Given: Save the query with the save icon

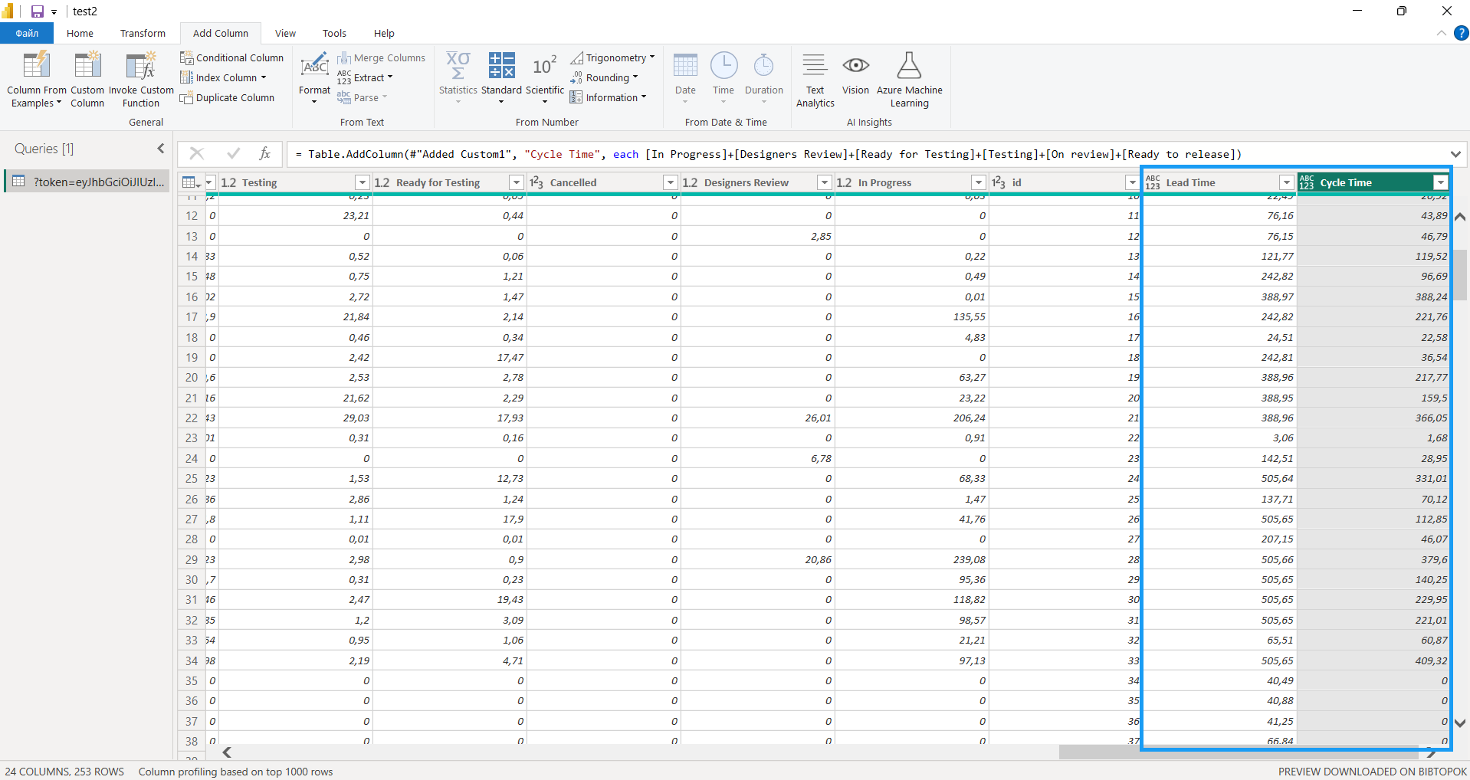Looking at the screenshot, I should [37, 11].
